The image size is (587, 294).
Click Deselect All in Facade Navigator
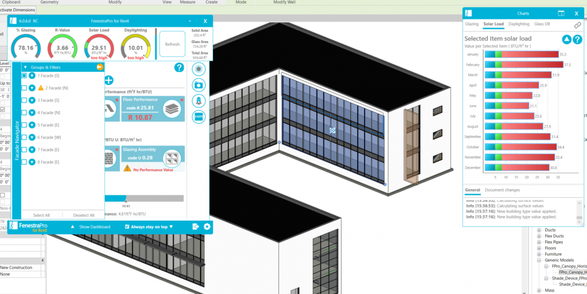tap(84, 215)
